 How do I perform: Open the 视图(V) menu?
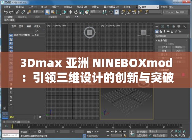click(55, 7)
